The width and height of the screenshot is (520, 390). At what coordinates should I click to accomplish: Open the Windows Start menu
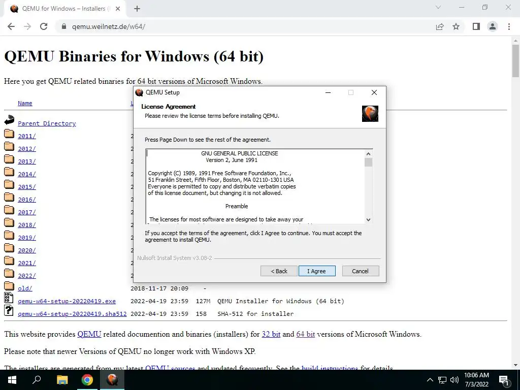[x=12, y=380]
